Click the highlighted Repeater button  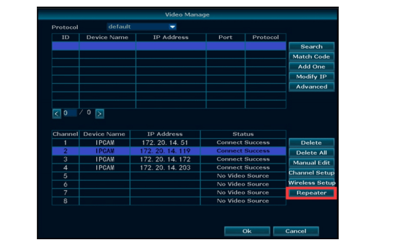pos(312,193)
